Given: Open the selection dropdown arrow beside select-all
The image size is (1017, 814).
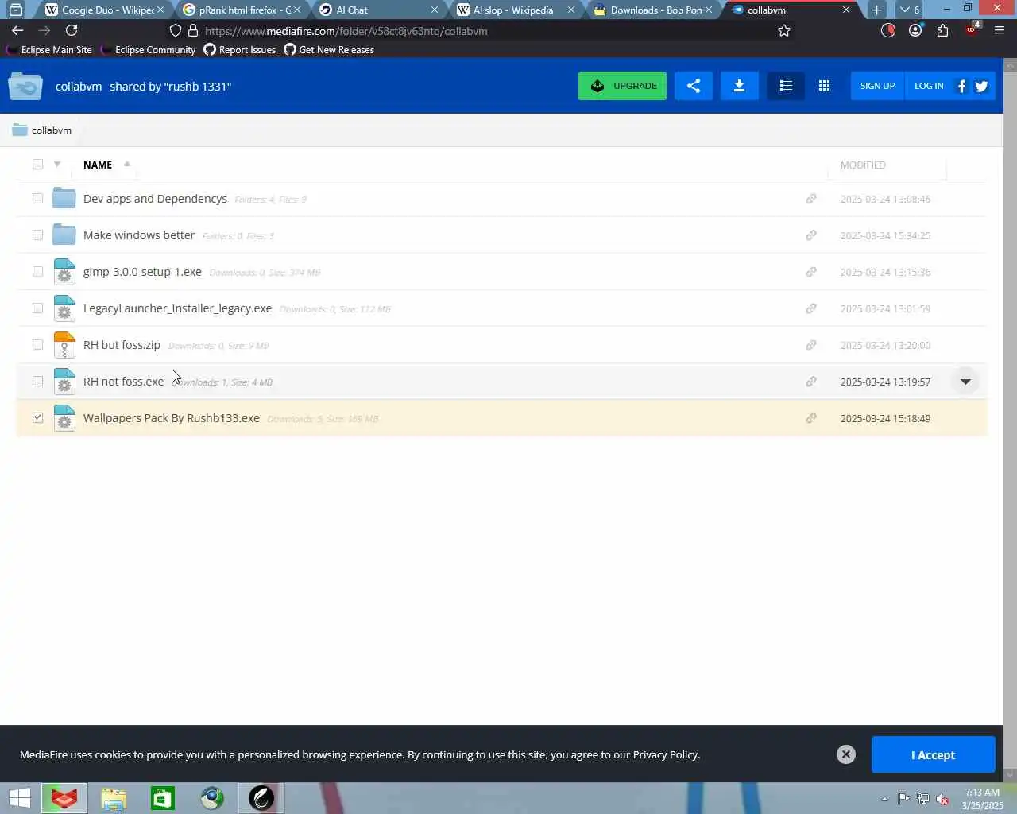Looking at the screenshot, I should click(x=57, y=165).
